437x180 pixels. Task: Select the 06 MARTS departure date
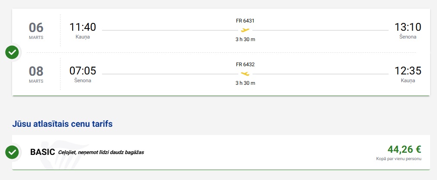click(x=36, y=30)
